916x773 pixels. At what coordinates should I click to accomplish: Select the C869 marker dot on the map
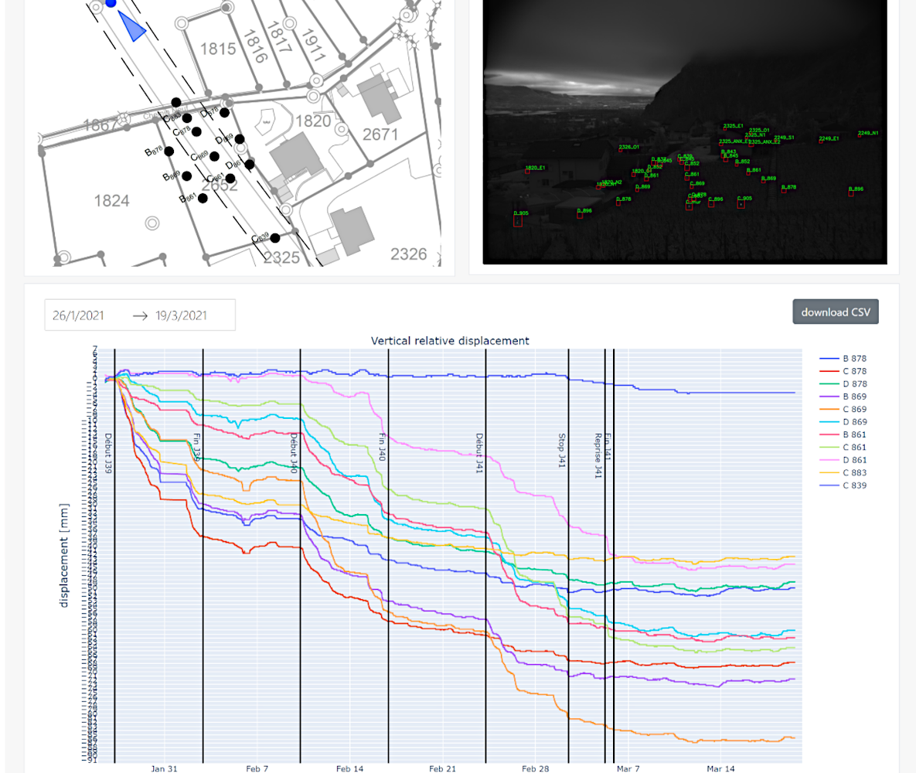pyautogui.click(x=214, y=157)
